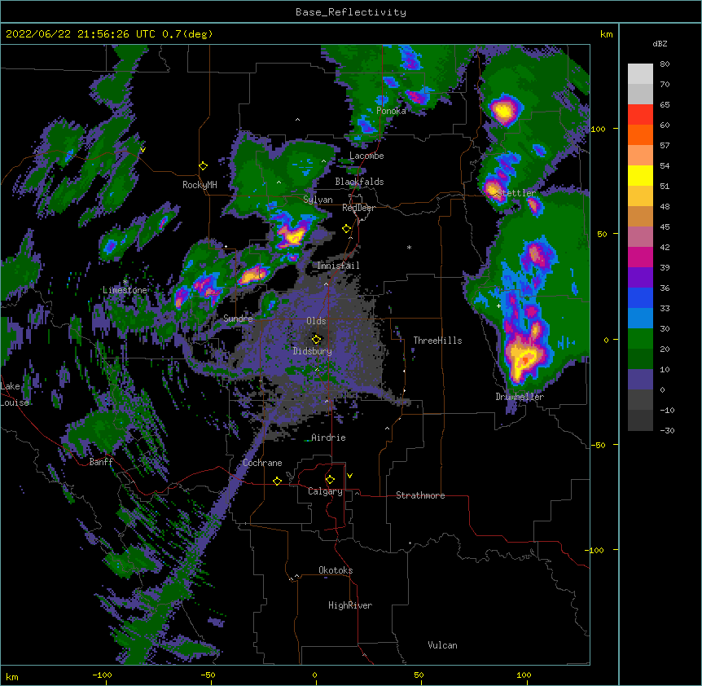Select the Limestone label
The height and width of the screenshot is (686, 702).
coord(125,290)
